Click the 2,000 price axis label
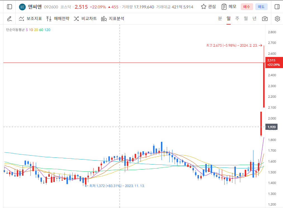Screen dimensions: 283x208 [272, 118]
